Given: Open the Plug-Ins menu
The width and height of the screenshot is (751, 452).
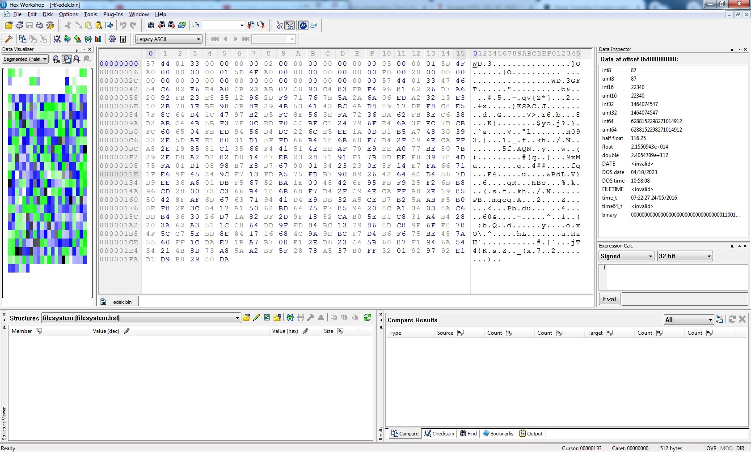Looking at the screenshot, I should click(113, 14).
